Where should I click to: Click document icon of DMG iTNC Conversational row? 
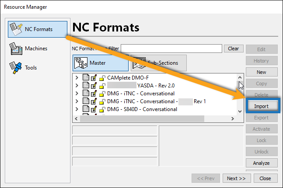pos(86,93)
